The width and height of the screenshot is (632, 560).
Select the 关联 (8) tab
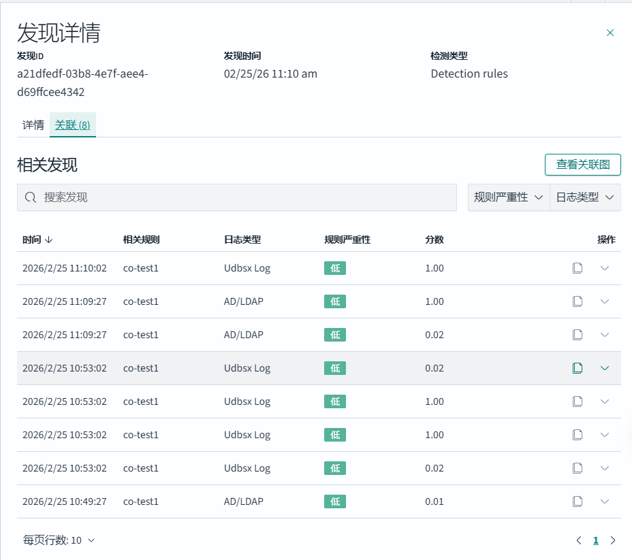tap(73, 125)
